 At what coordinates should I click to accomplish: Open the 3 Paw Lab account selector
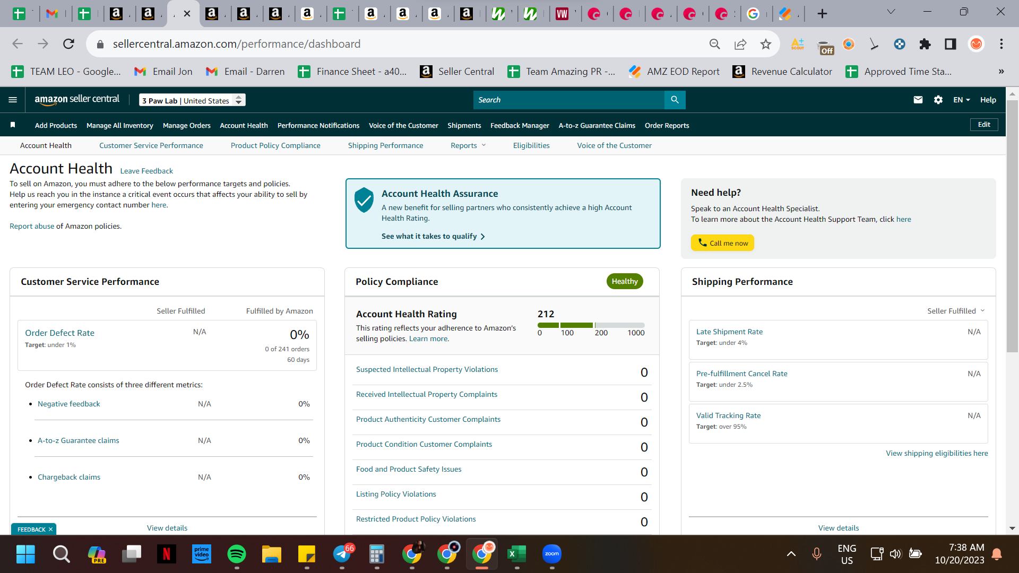192,100
